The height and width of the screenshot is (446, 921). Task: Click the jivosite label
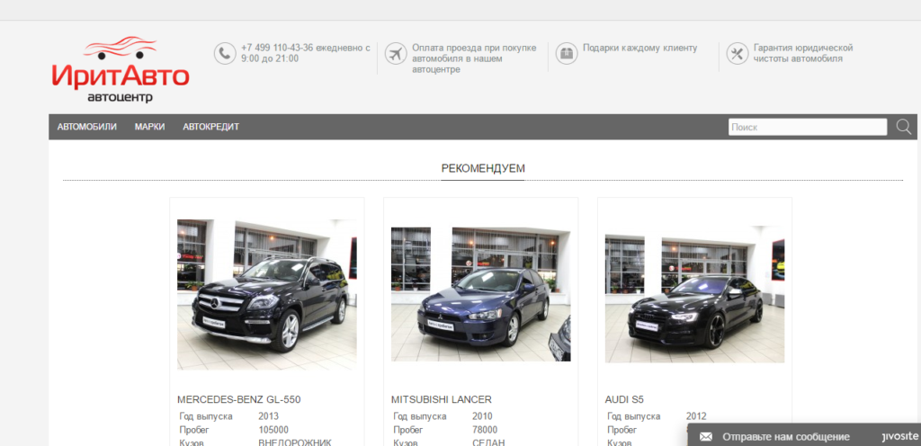point(899,436)
